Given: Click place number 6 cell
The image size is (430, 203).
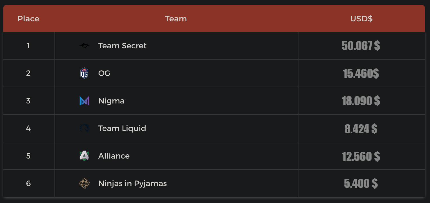Looking at the screenshot, I should [28, 183].
